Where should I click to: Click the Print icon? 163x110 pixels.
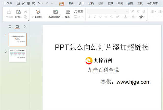[28, 3]
